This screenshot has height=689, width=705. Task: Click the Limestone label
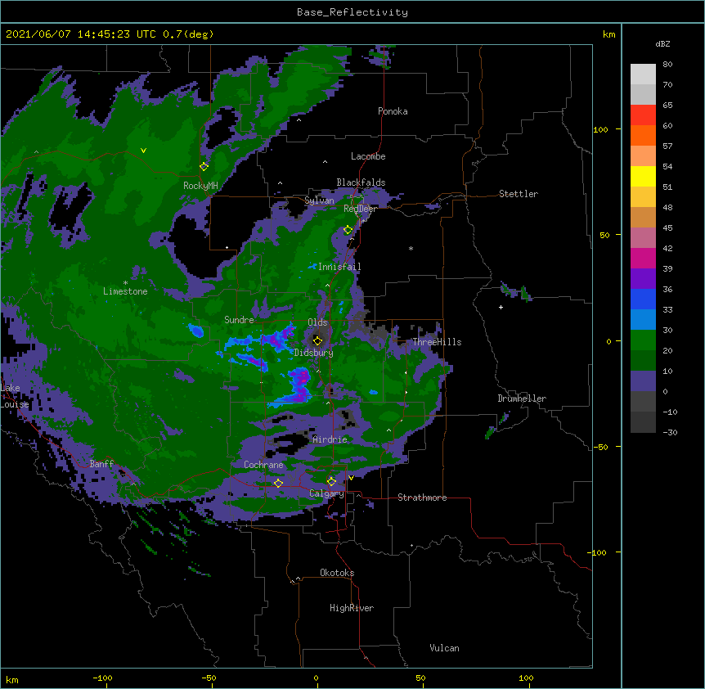125,291
